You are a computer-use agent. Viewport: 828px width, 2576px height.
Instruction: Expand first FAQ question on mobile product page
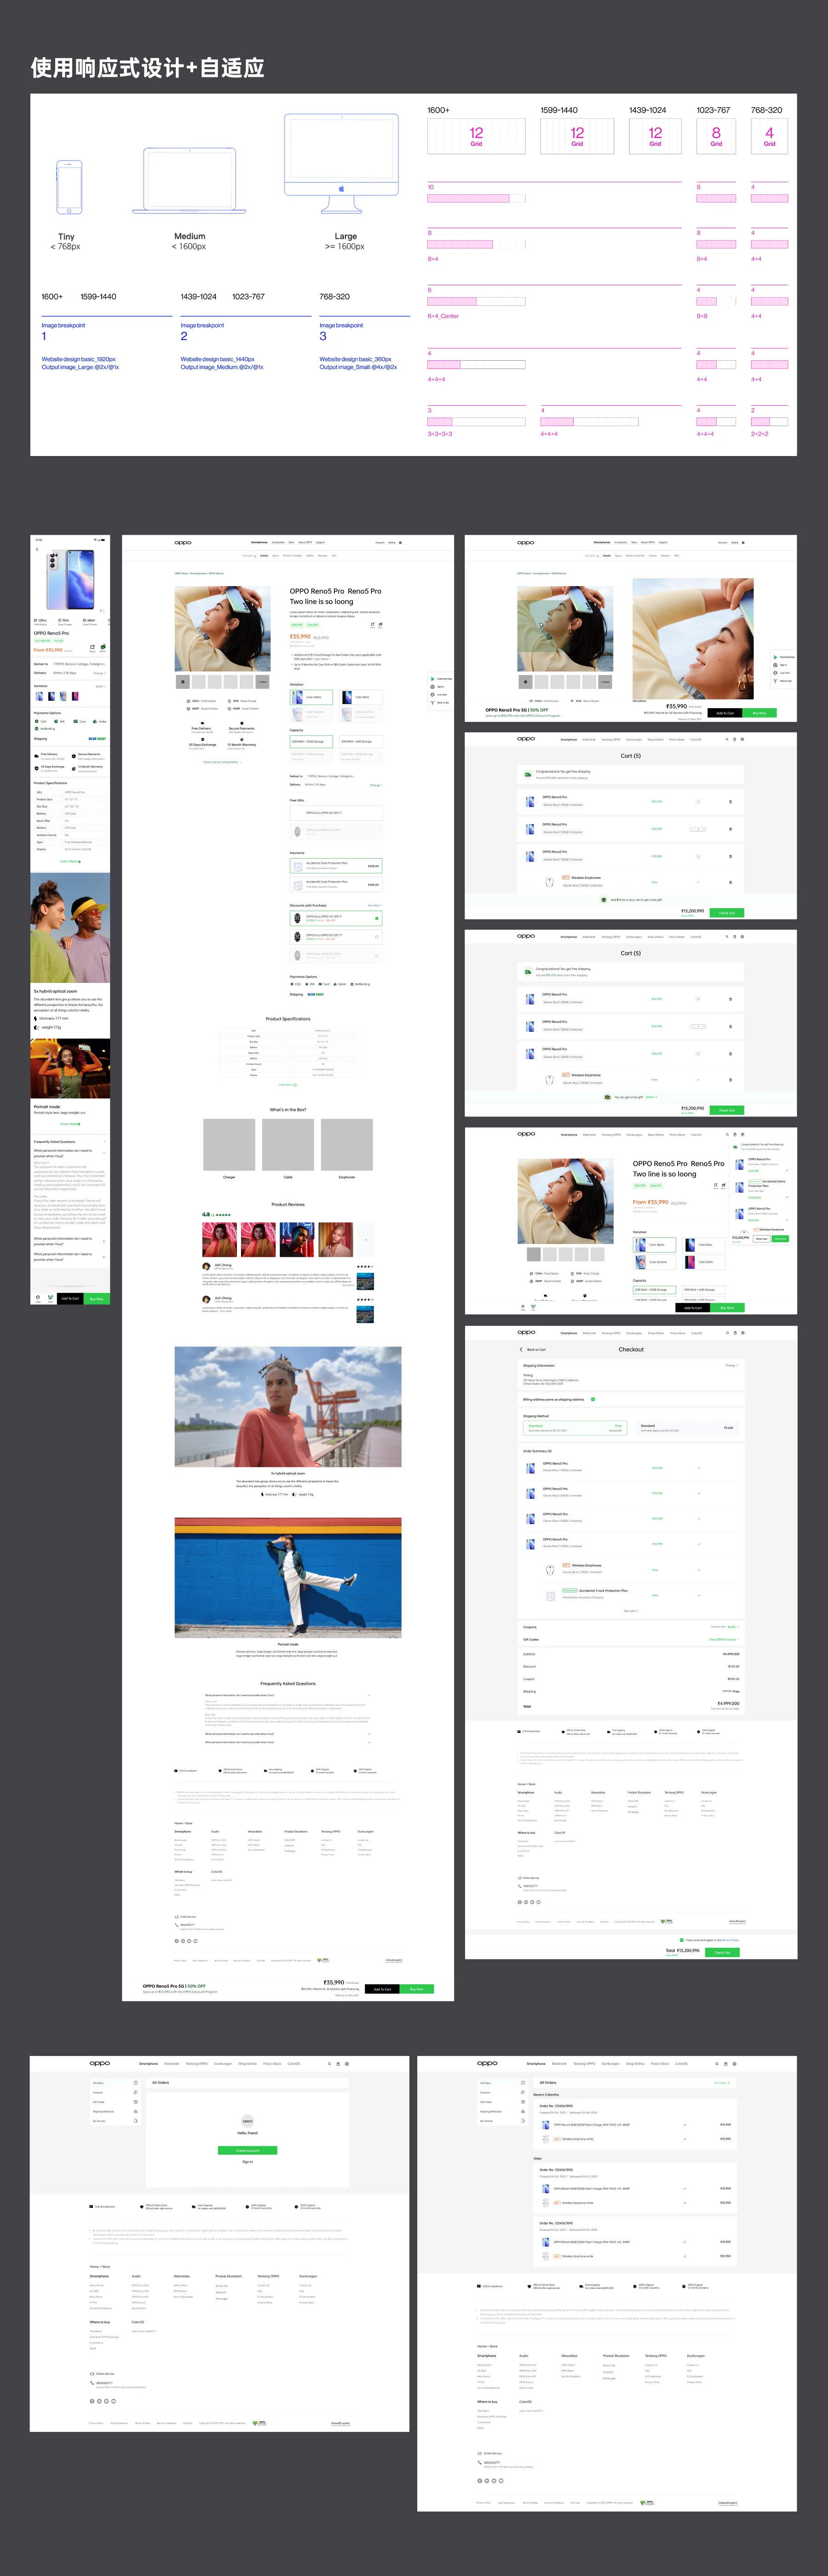pyautogui.click(x=70, y=1154)
